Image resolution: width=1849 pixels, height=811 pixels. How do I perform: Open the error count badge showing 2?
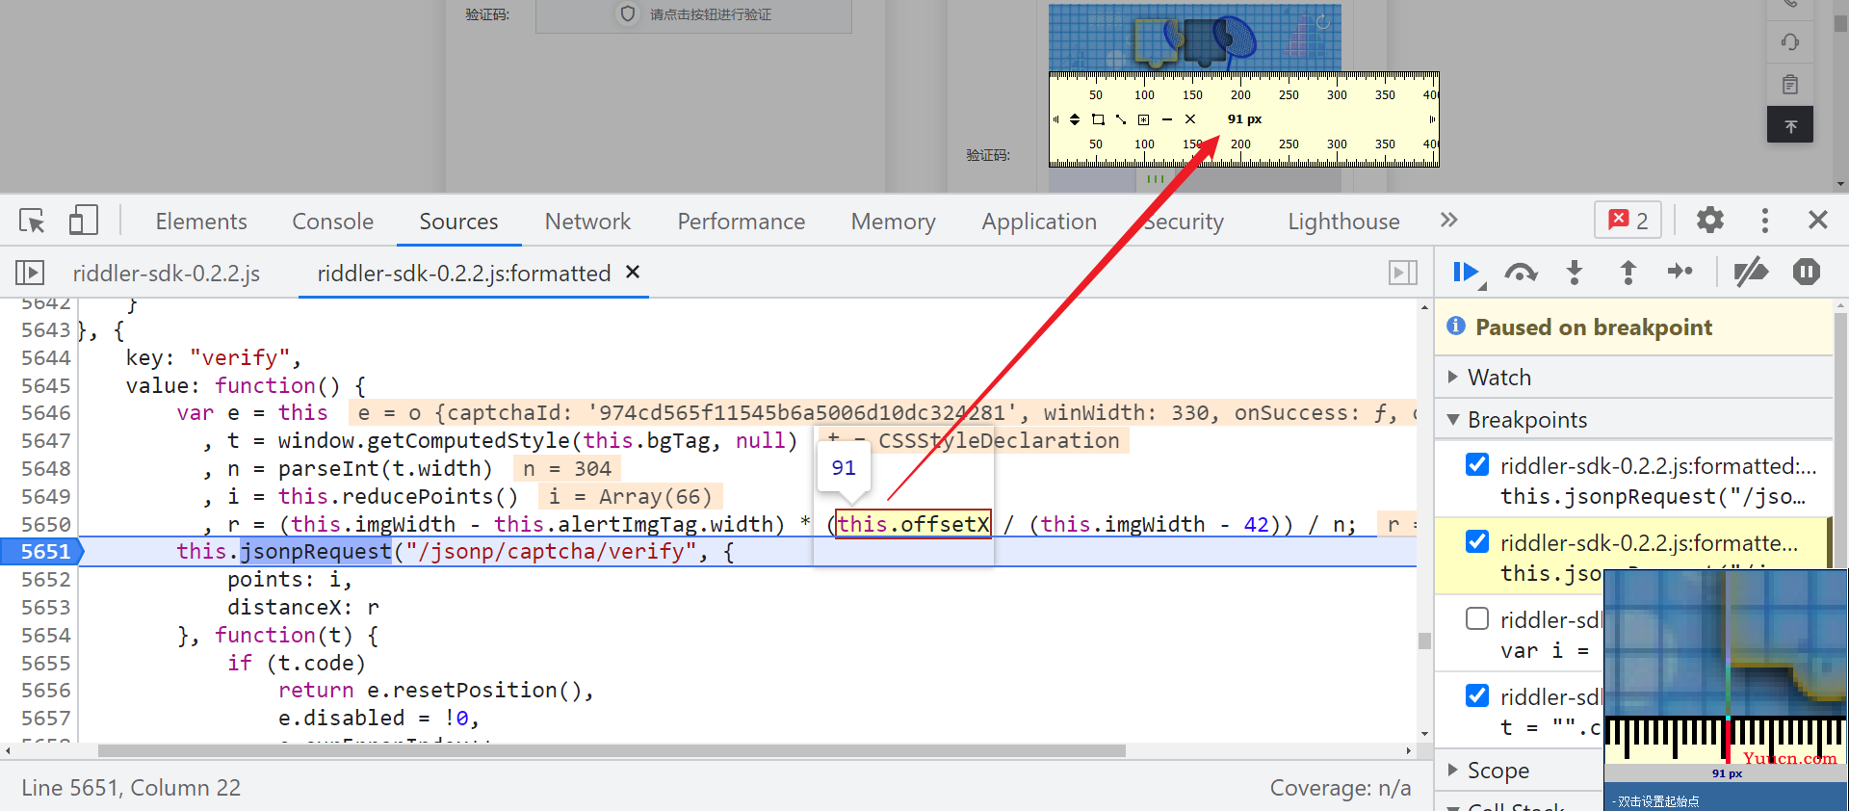point(1628,221)
